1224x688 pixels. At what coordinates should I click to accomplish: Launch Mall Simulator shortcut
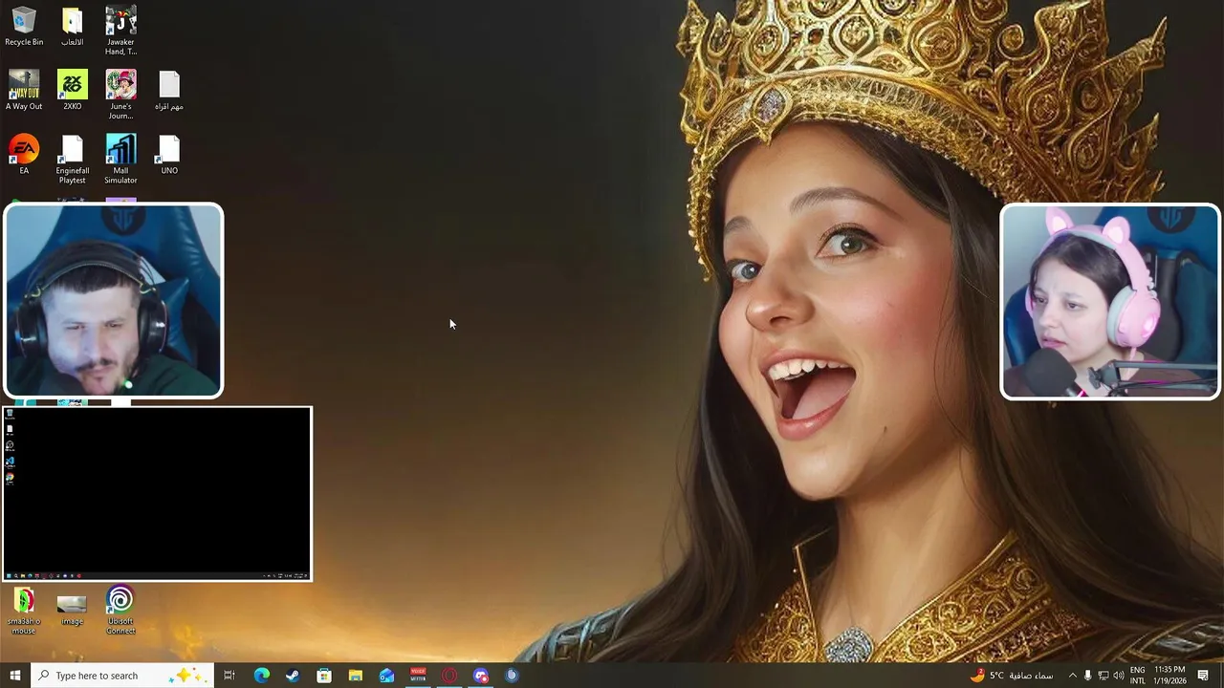[x=120, y=159]
